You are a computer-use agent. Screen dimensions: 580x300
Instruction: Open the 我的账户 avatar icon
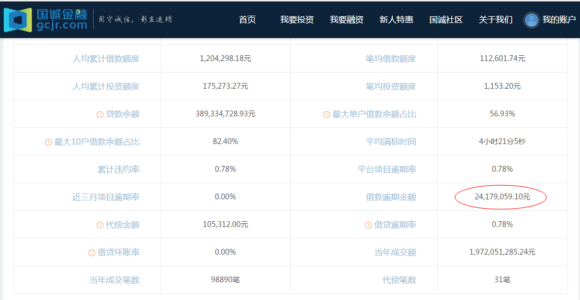tap(531, 20)
